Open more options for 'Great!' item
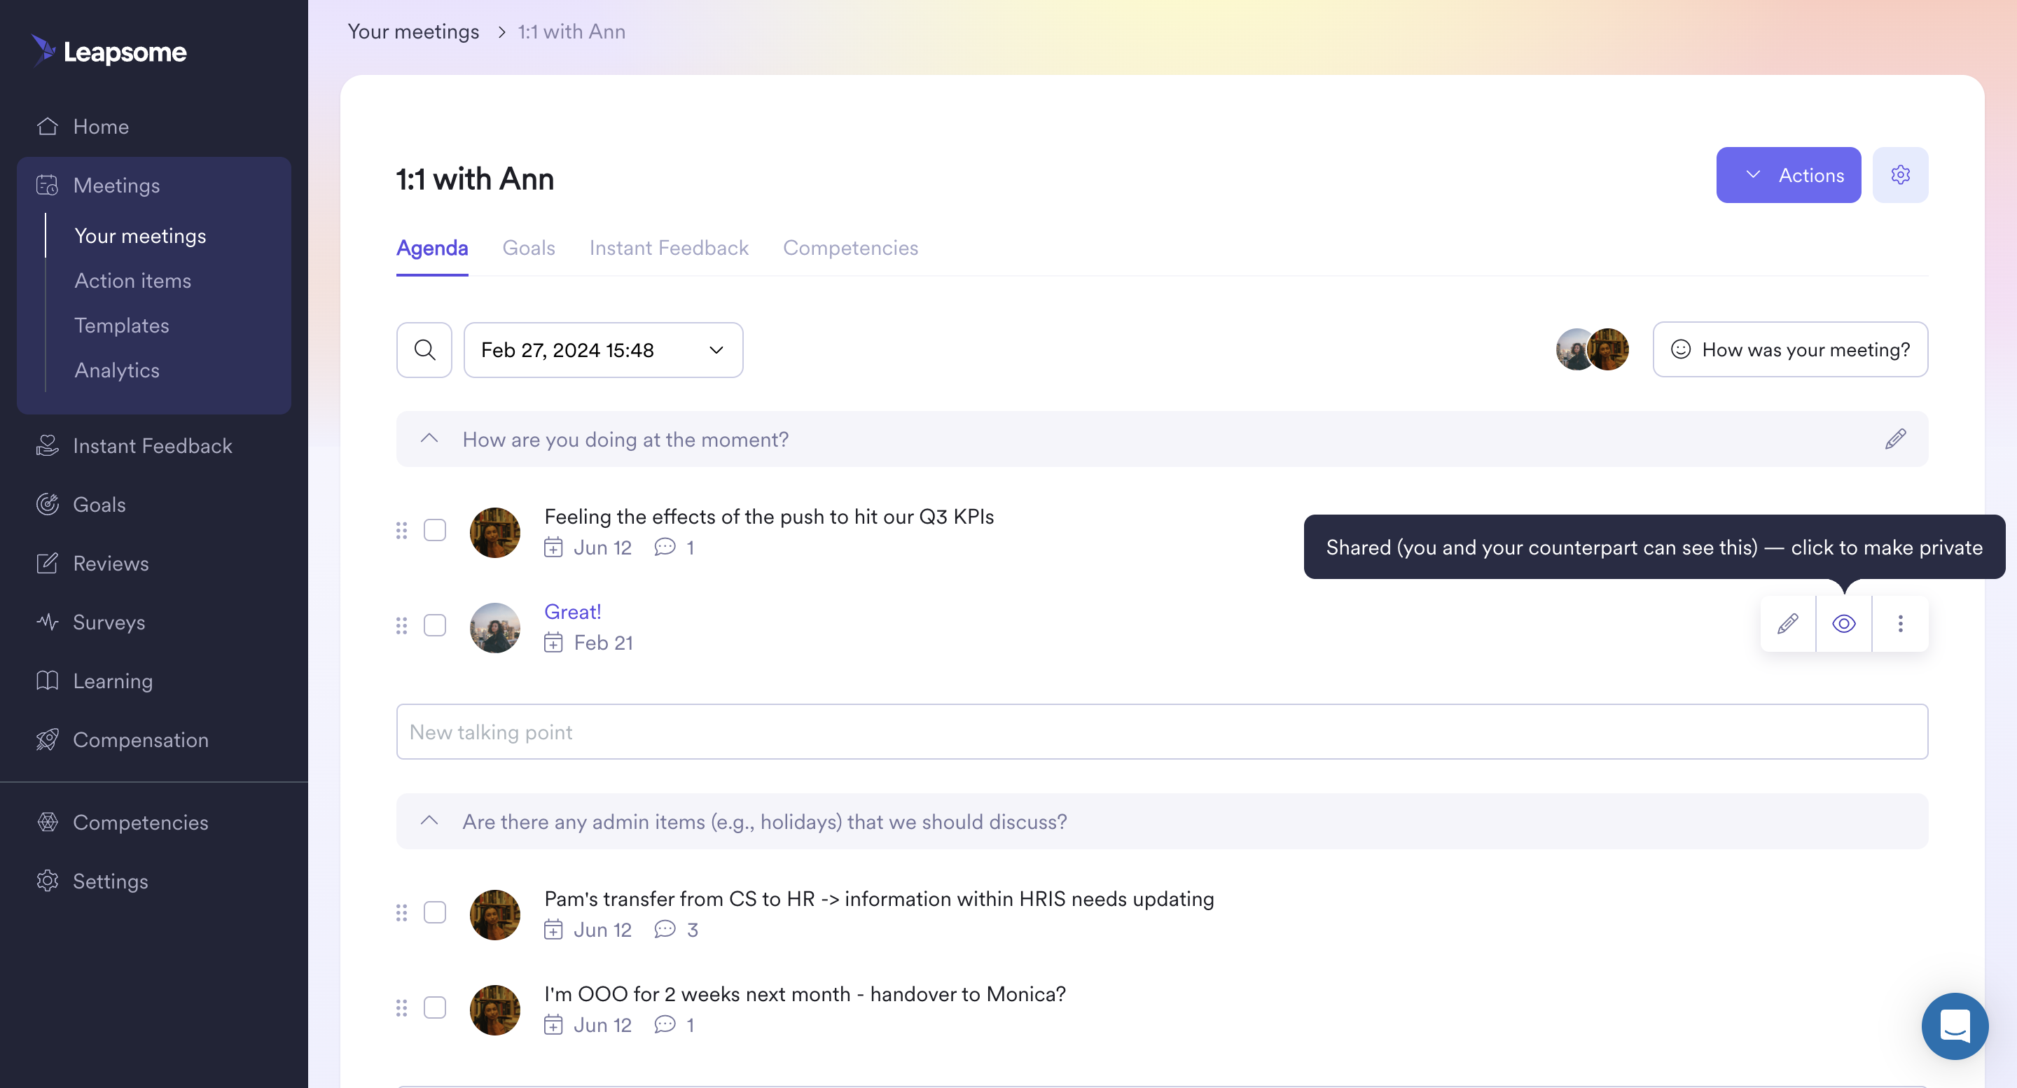Viewport: 2017px width, 1088px height. (x=1900, y=624)
